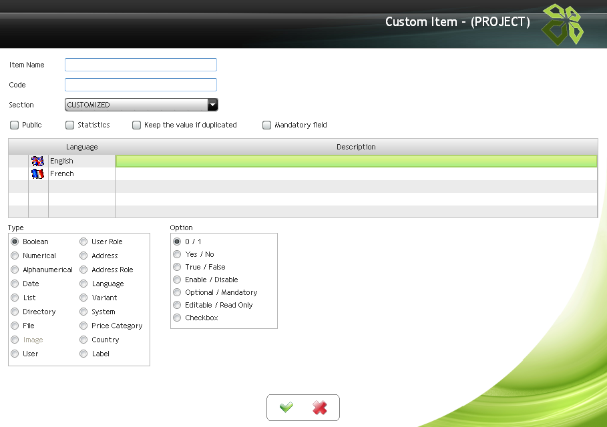
Task: Click the English description green cell
Action: pos(356,161)
